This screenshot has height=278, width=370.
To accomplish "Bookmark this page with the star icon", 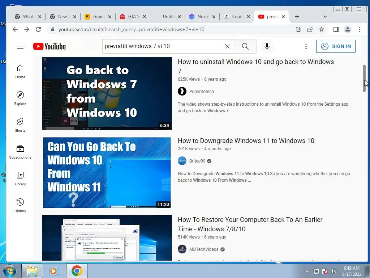I will click(321, 29).
